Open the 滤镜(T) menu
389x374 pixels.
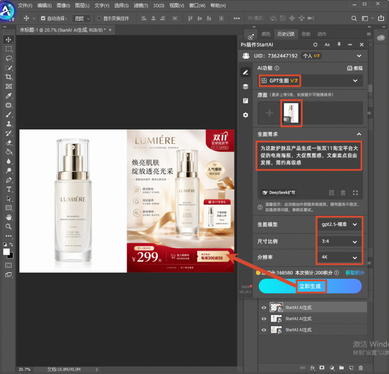pos(141,5)
